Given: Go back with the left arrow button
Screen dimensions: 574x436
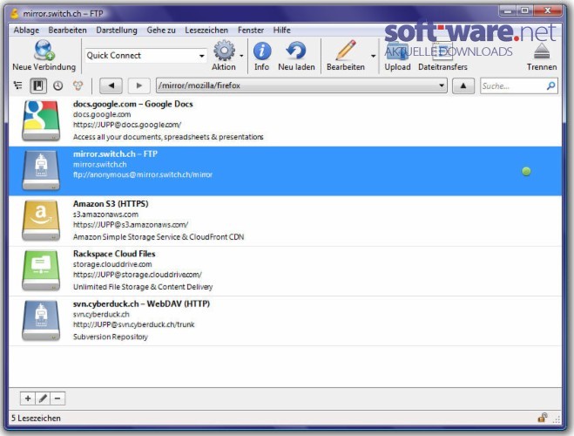Looking at the screenshot, I should point(111,85).
